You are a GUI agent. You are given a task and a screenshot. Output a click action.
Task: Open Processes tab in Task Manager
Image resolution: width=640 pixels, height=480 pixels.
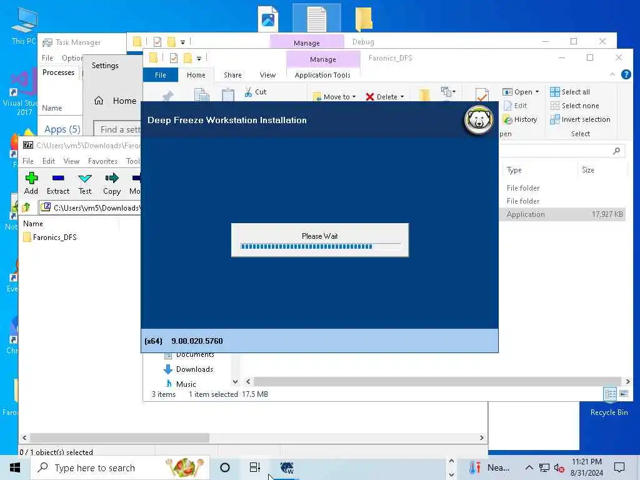click(58, 72)
